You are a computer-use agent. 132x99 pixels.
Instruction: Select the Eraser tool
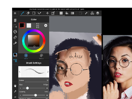click(28, 13)
